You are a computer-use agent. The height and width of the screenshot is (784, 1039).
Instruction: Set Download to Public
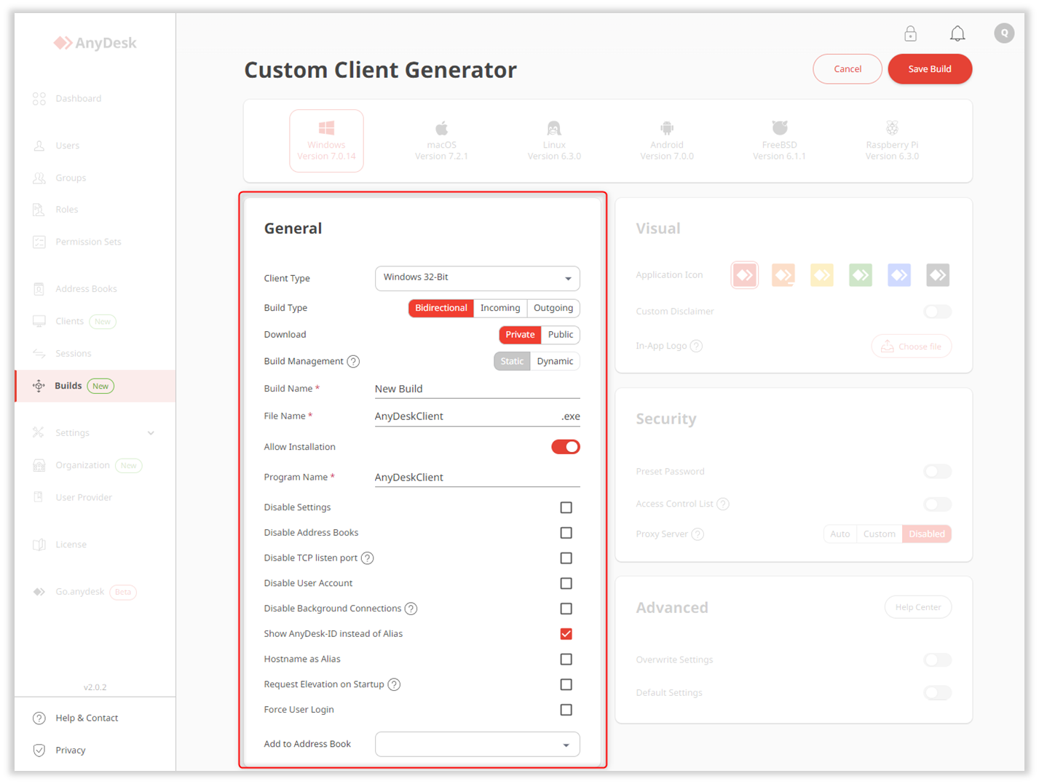point(561,335)
